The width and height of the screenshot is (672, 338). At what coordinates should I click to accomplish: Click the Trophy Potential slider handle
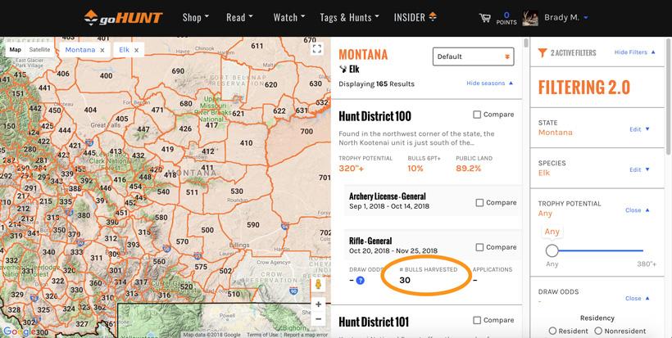[x=552, y=250]
